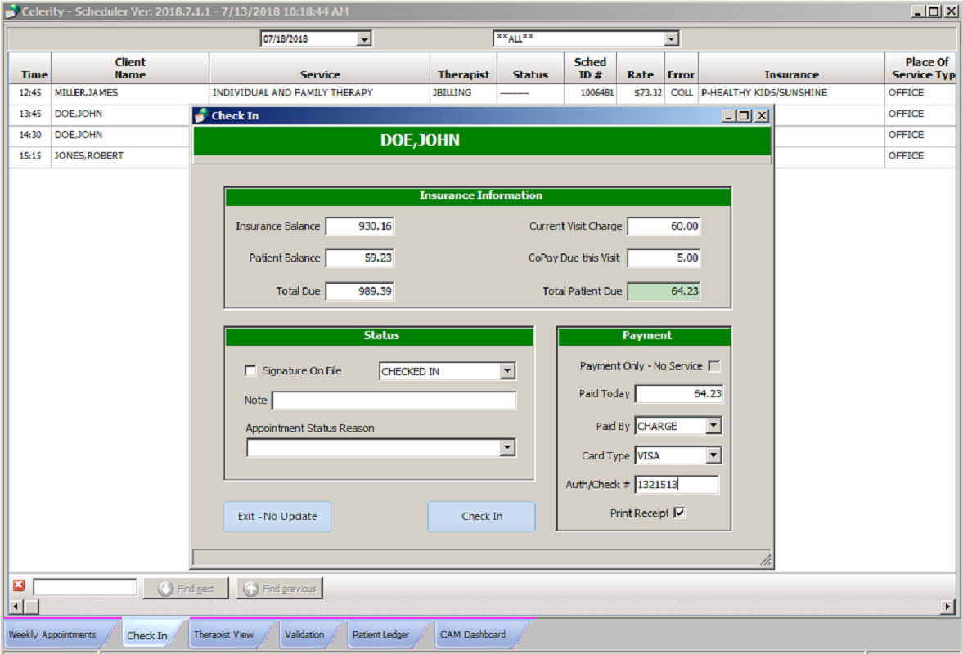The height and width of the screenshot is (654, 963).
Task: Open the CHECKED IN status dropdown
Action: pyautogui.click(x=507, y=370)
